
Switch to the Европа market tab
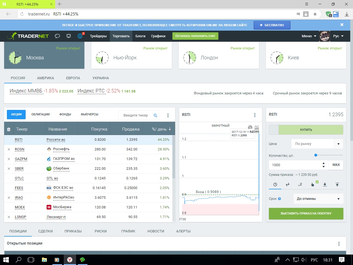[73, 78]
